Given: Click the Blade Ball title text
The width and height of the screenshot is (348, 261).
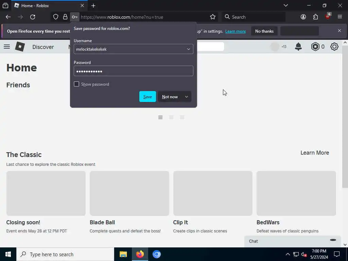Looking at the screenshot, I should 102,222.
